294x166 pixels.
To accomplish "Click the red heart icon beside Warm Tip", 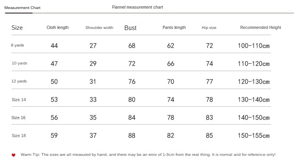I will 13,155.
